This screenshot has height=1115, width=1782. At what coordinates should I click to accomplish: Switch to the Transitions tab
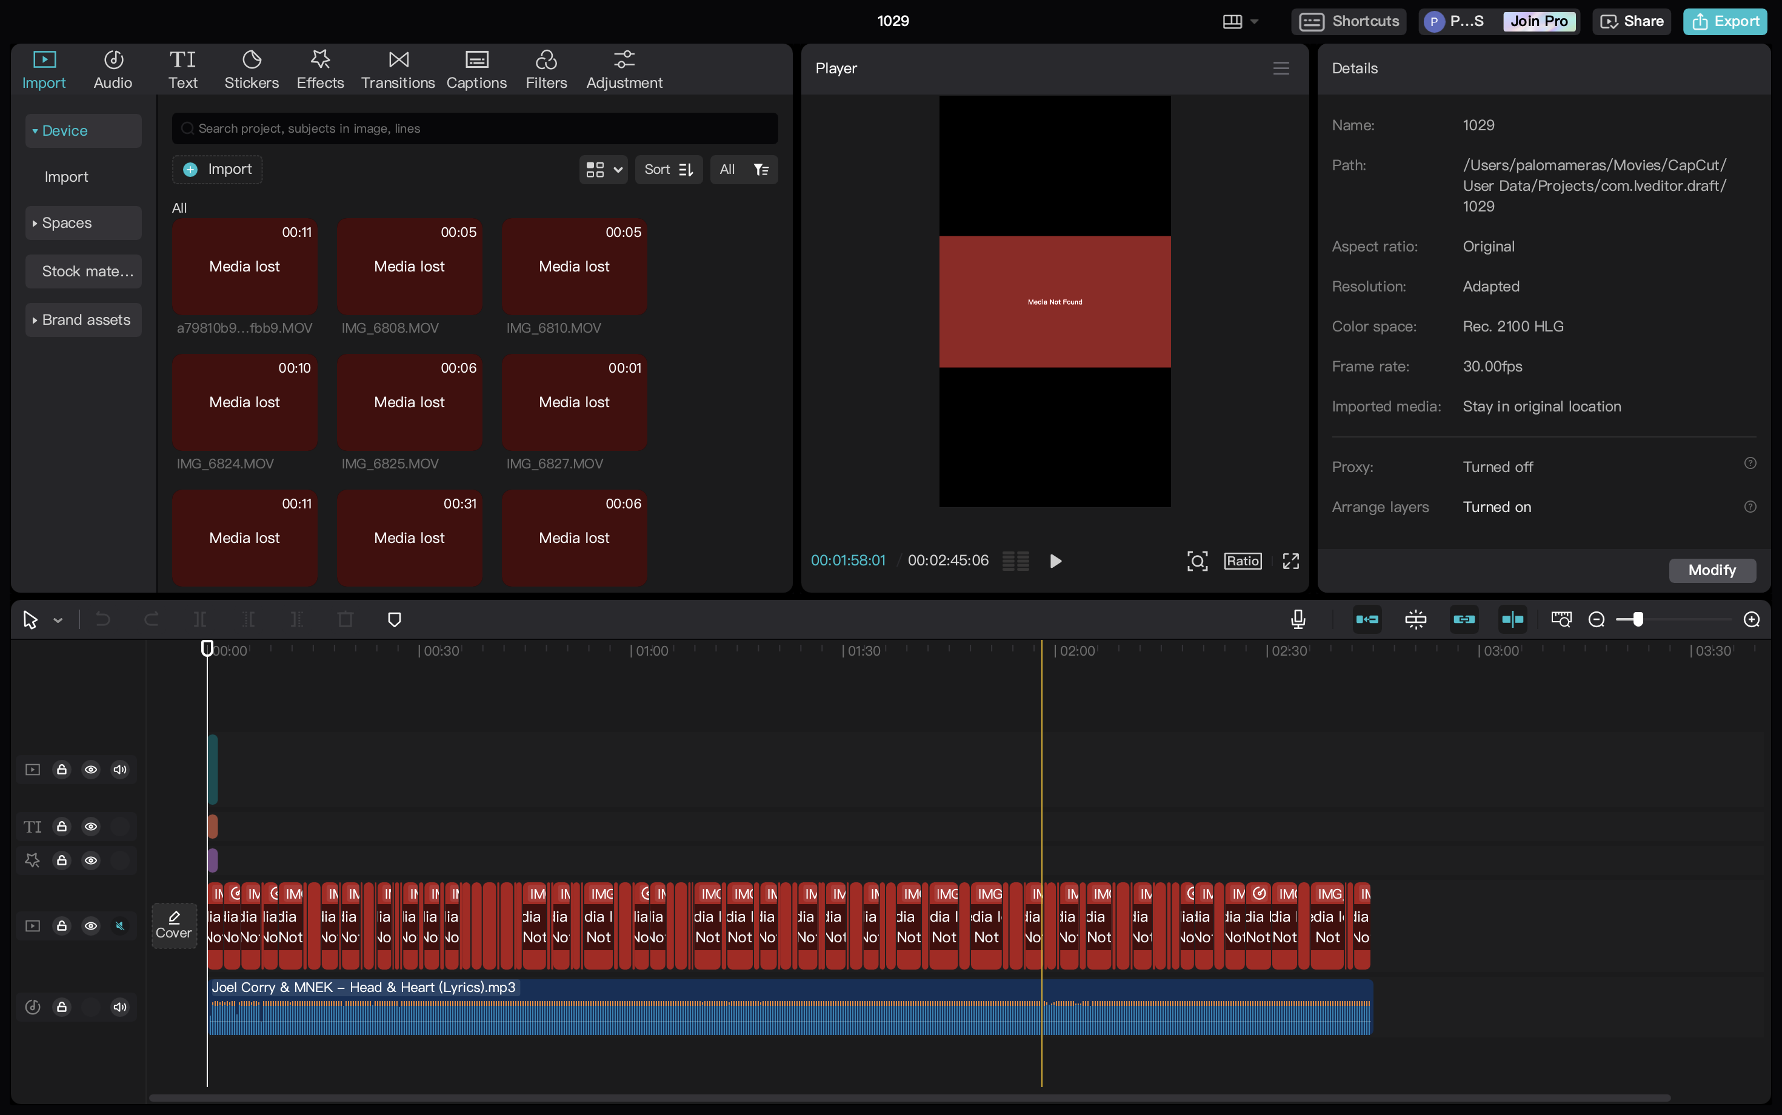398,69
